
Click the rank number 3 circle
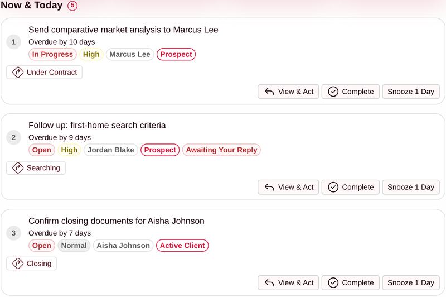coord(13,233)
